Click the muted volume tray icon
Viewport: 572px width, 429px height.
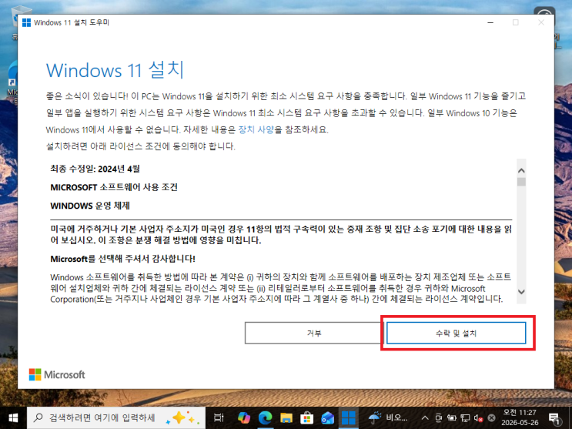coord(478,417)
